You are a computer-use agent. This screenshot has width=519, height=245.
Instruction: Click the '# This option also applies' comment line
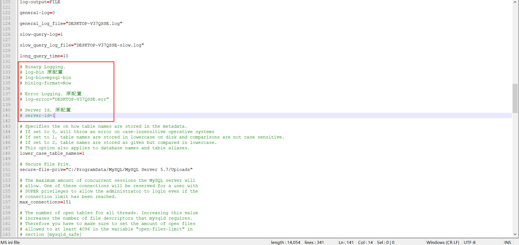105,148
